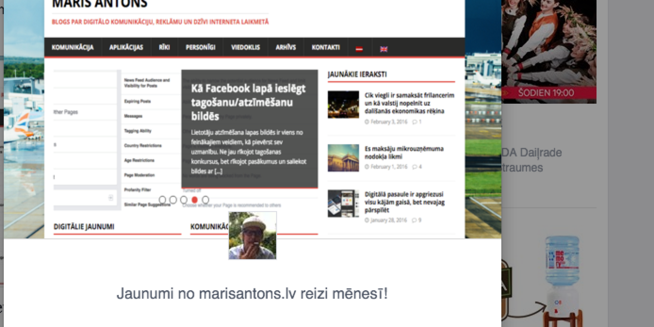Open the KONTAKTI menu item
654x327 pixels.
point(326,47)
